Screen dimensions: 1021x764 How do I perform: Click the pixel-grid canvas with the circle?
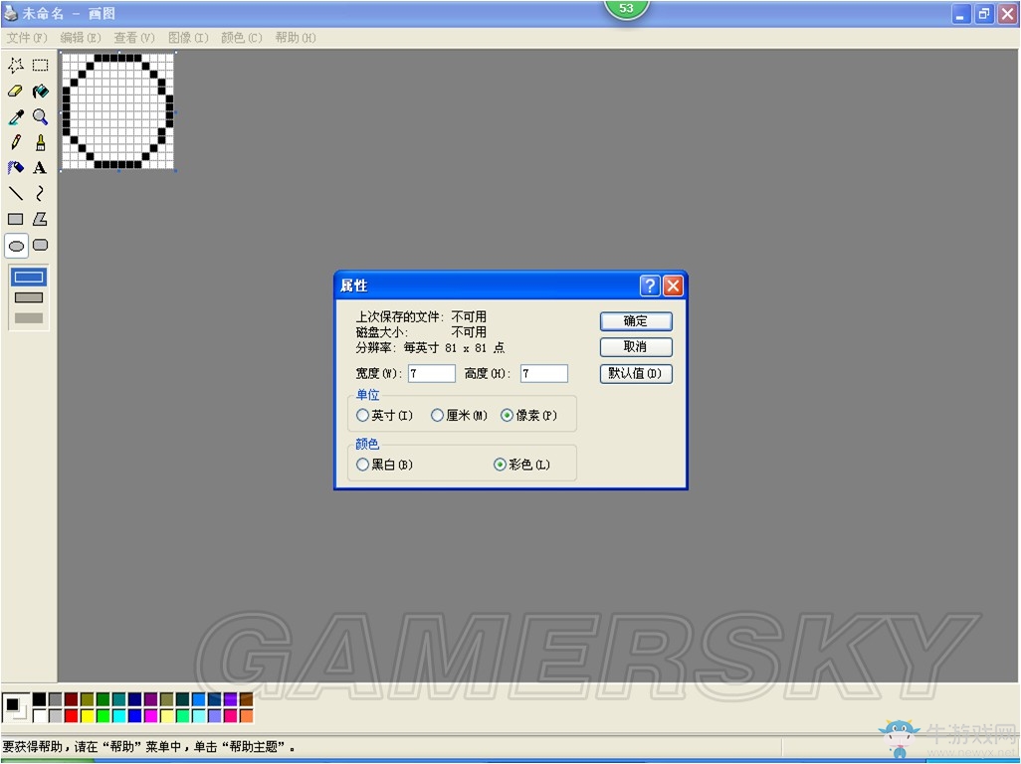117,111
